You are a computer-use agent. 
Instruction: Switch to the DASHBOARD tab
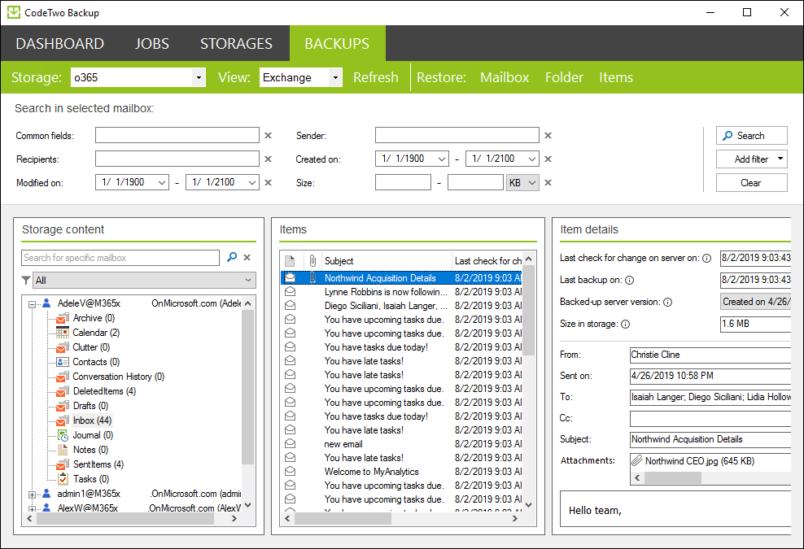click(60, 44)
